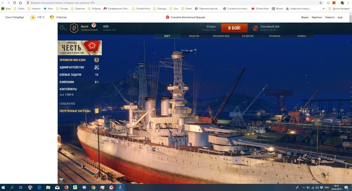The height and width of the screenshot is (191, 352).
Task: Switch to the 'МОДУЛИ' tab
Action: (x=194, y=36)
